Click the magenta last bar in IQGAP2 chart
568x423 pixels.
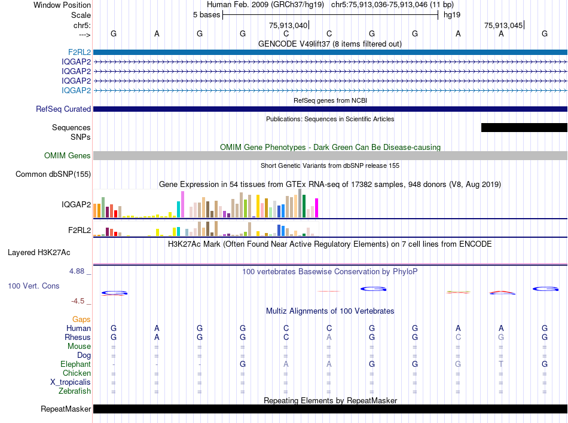[x=317, y=208]
